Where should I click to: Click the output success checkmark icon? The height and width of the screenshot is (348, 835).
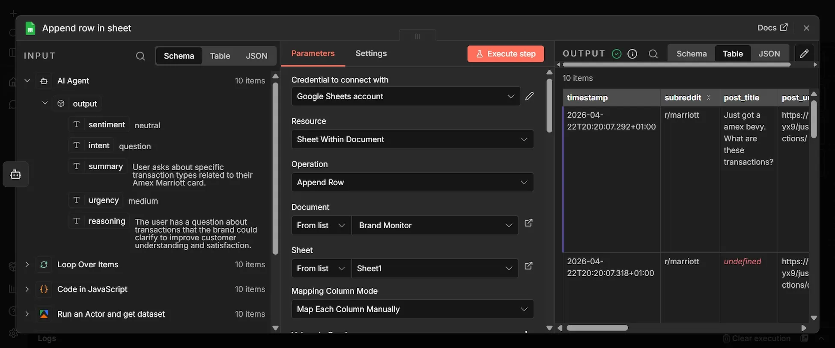[617, 54]
